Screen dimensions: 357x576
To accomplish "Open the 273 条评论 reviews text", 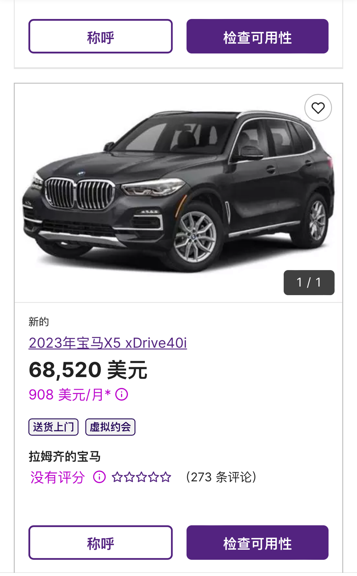I will [x=221, y=477].
